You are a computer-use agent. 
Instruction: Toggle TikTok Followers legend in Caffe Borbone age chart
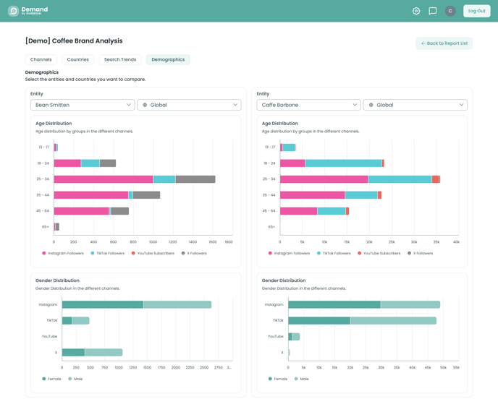(x=334, y=254)
